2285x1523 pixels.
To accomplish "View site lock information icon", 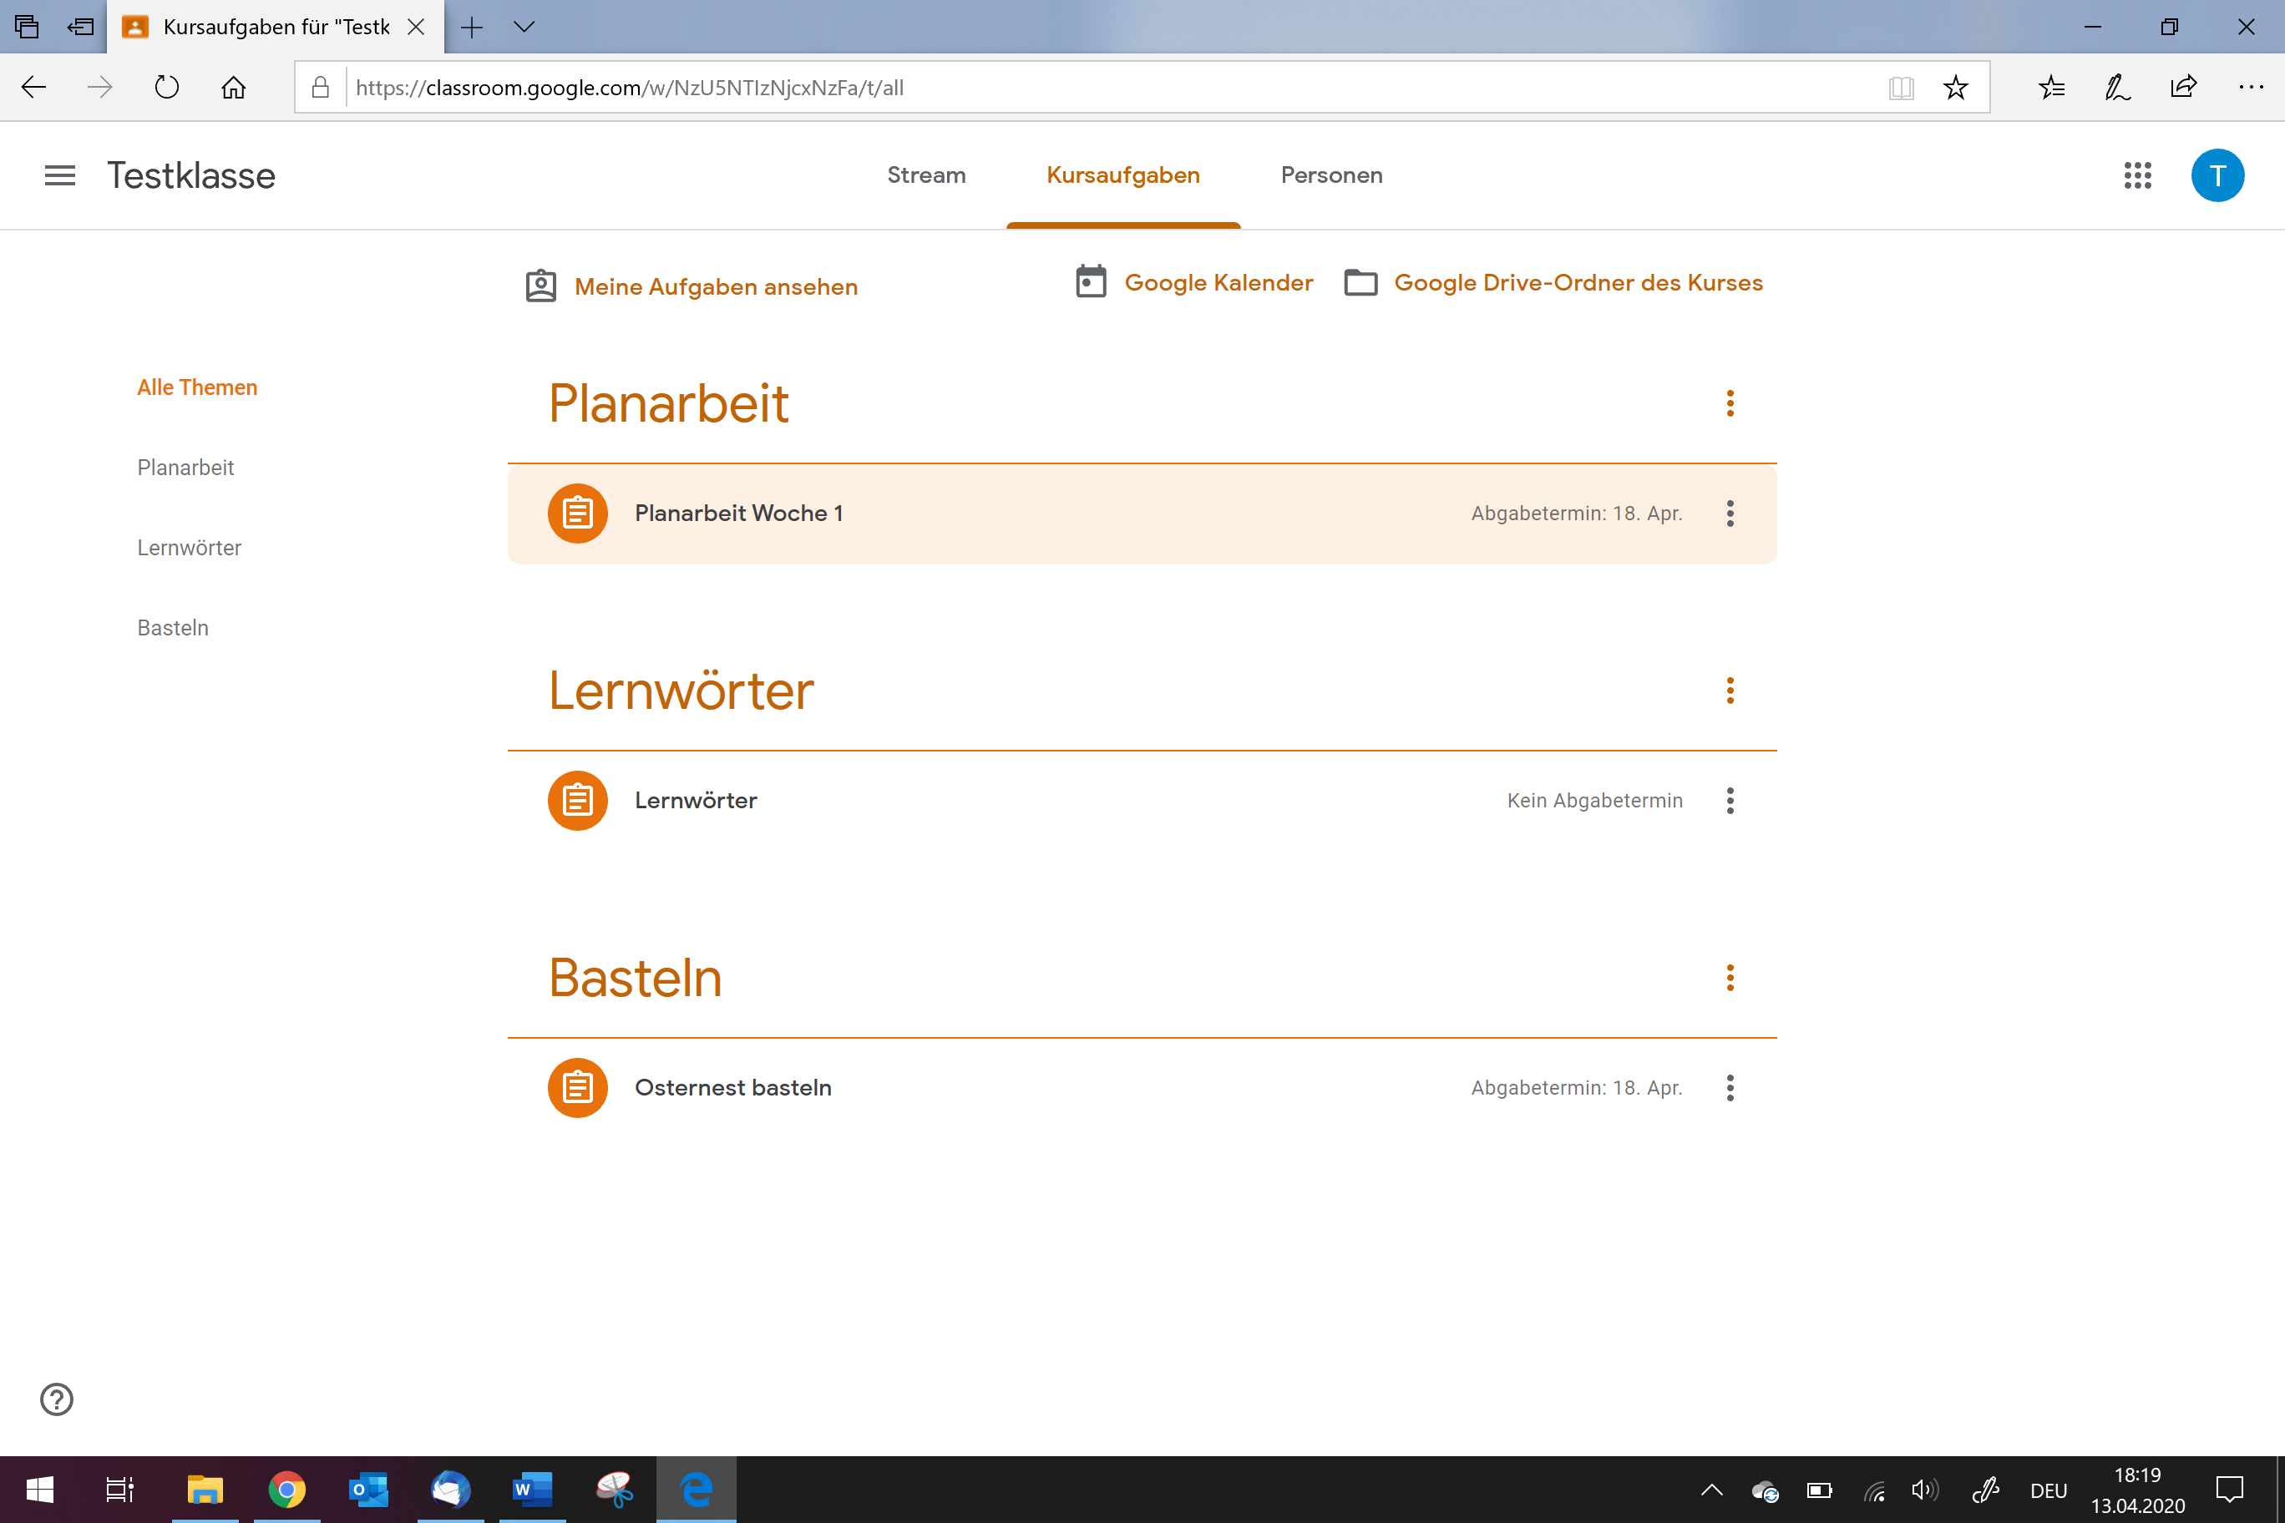I will point(320,88).
